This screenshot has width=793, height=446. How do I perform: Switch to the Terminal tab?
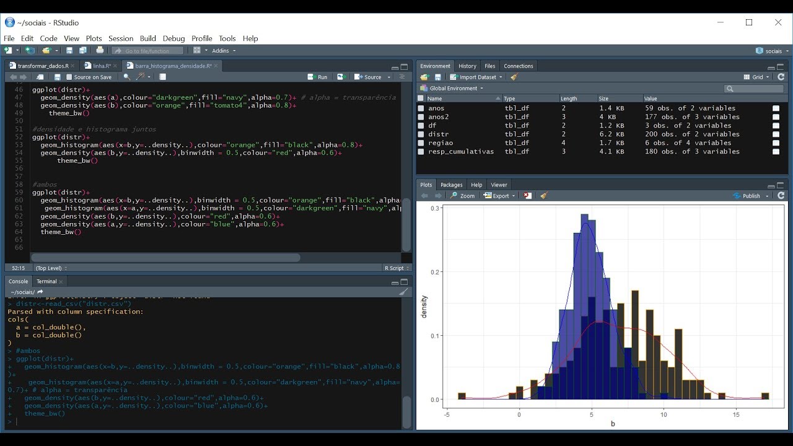coord(46,281)
